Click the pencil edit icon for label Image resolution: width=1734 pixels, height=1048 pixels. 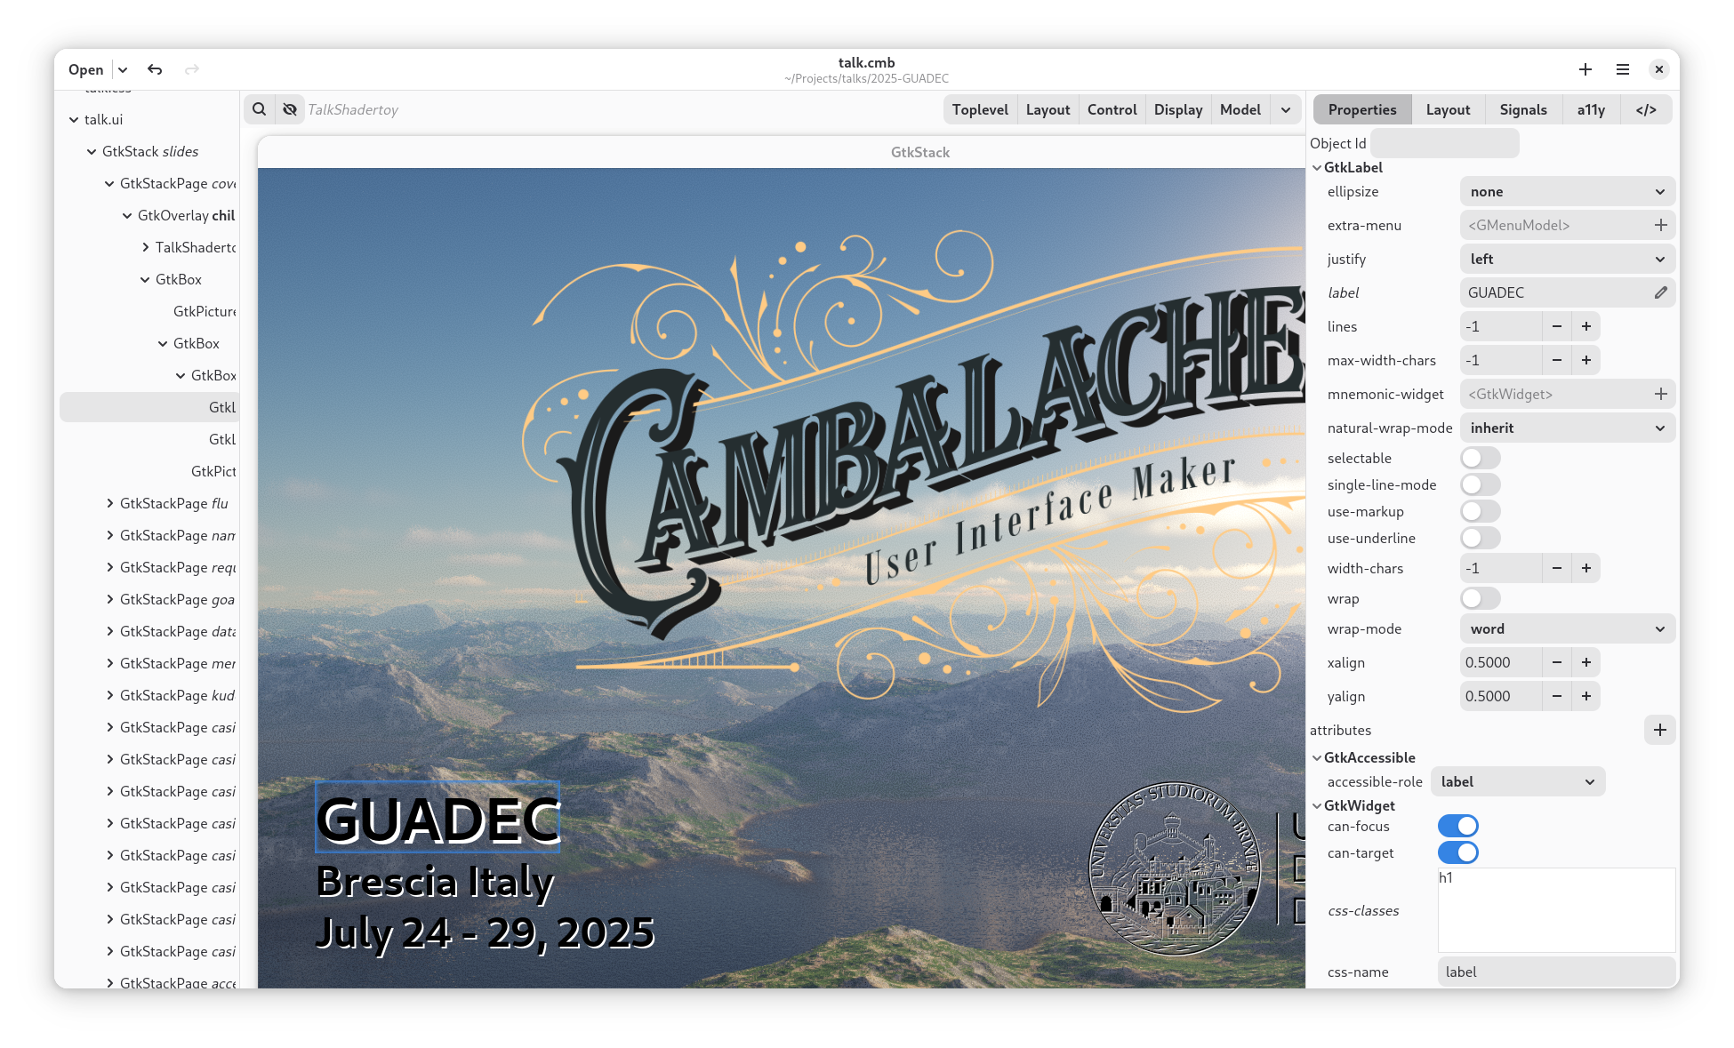click(x=1660, y=292)
